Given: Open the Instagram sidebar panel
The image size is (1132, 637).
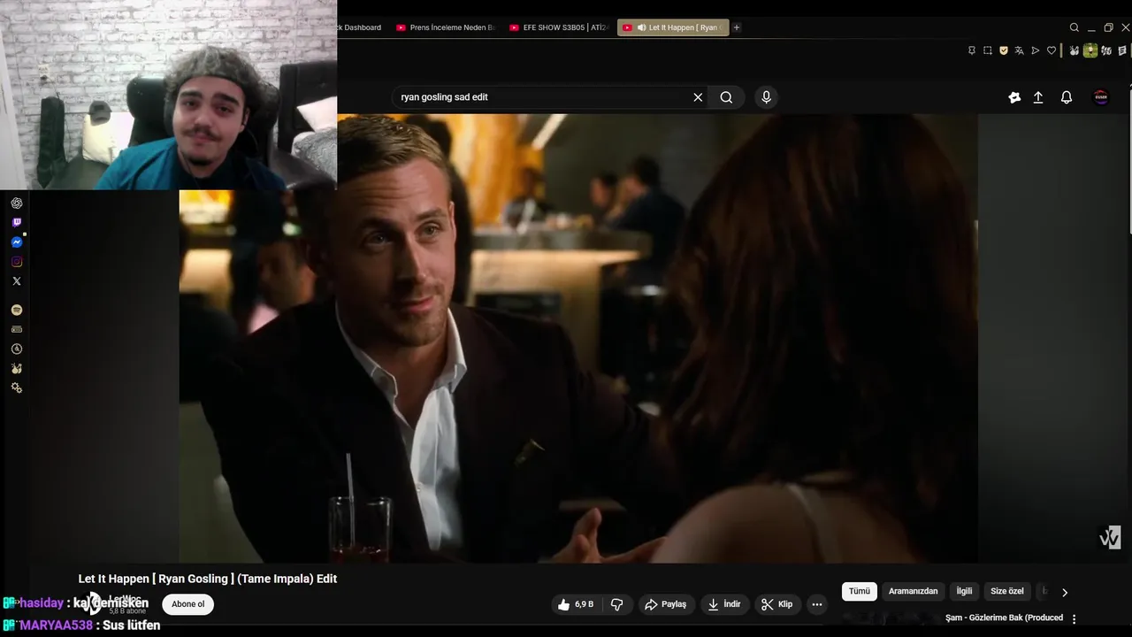Looking at the screenshot, I should point(17,262).
